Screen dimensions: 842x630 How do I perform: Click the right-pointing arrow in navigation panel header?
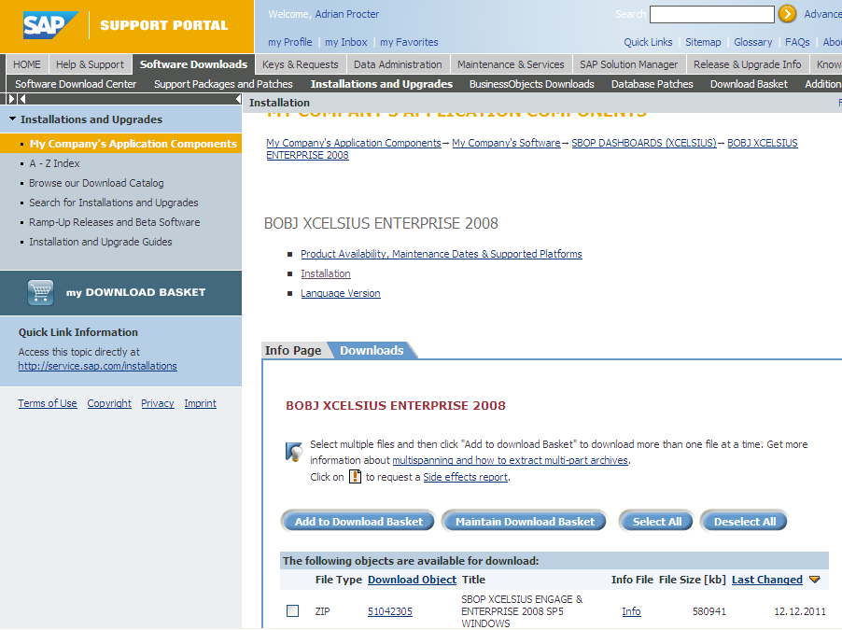[12, 99]
